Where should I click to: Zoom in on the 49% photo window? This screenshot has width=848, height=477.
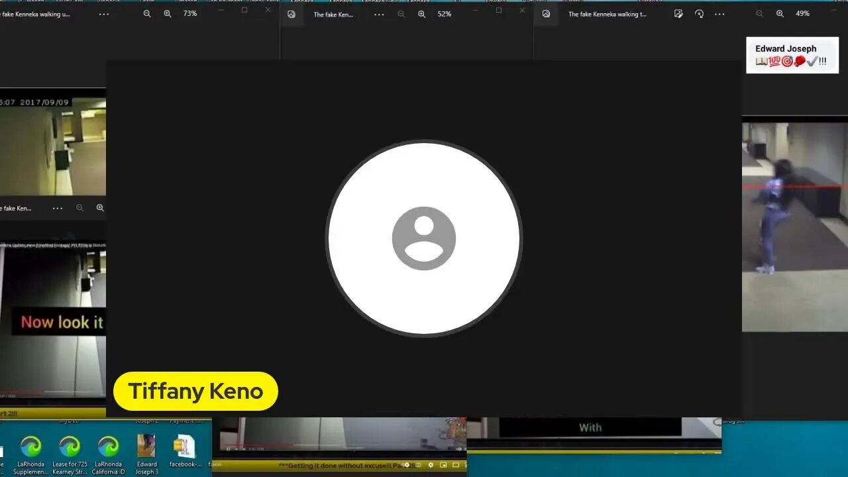click(780, 14)
